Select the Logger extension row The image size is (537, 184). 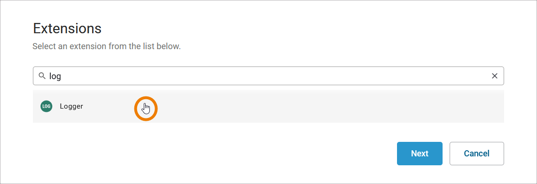[268, 106]
